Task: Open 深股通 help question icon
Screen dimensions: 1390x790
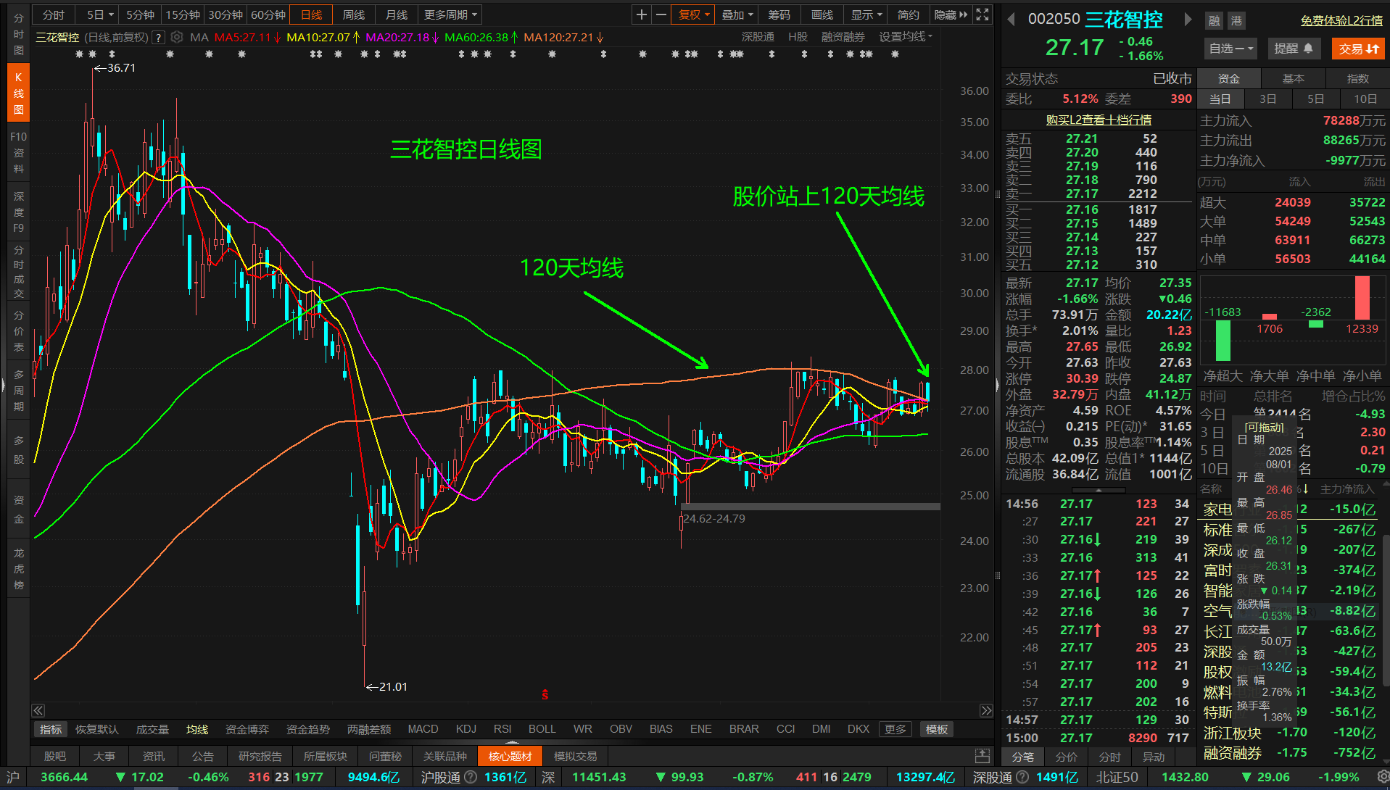Action: point(1022,777)
